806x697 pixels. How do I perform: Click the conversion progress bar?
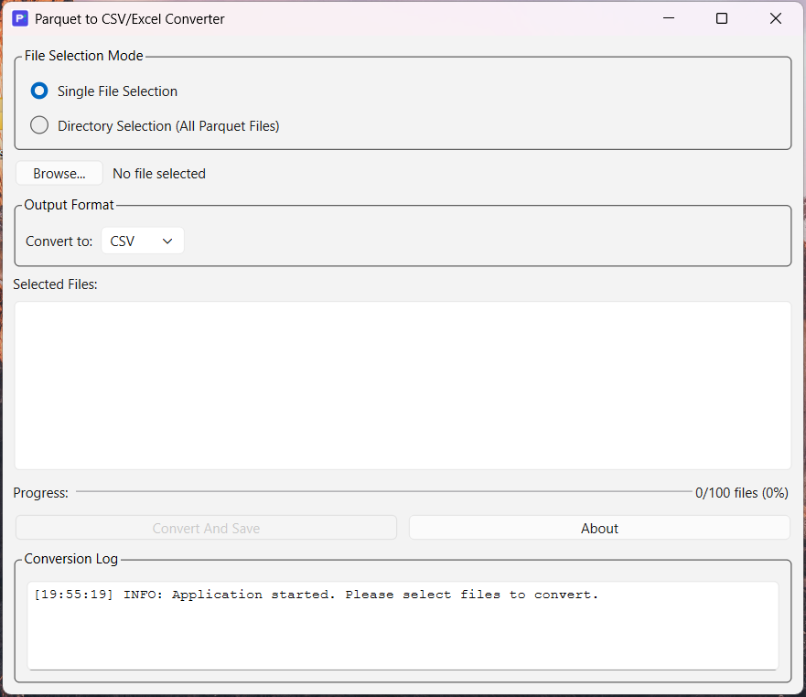click(383, 492)
